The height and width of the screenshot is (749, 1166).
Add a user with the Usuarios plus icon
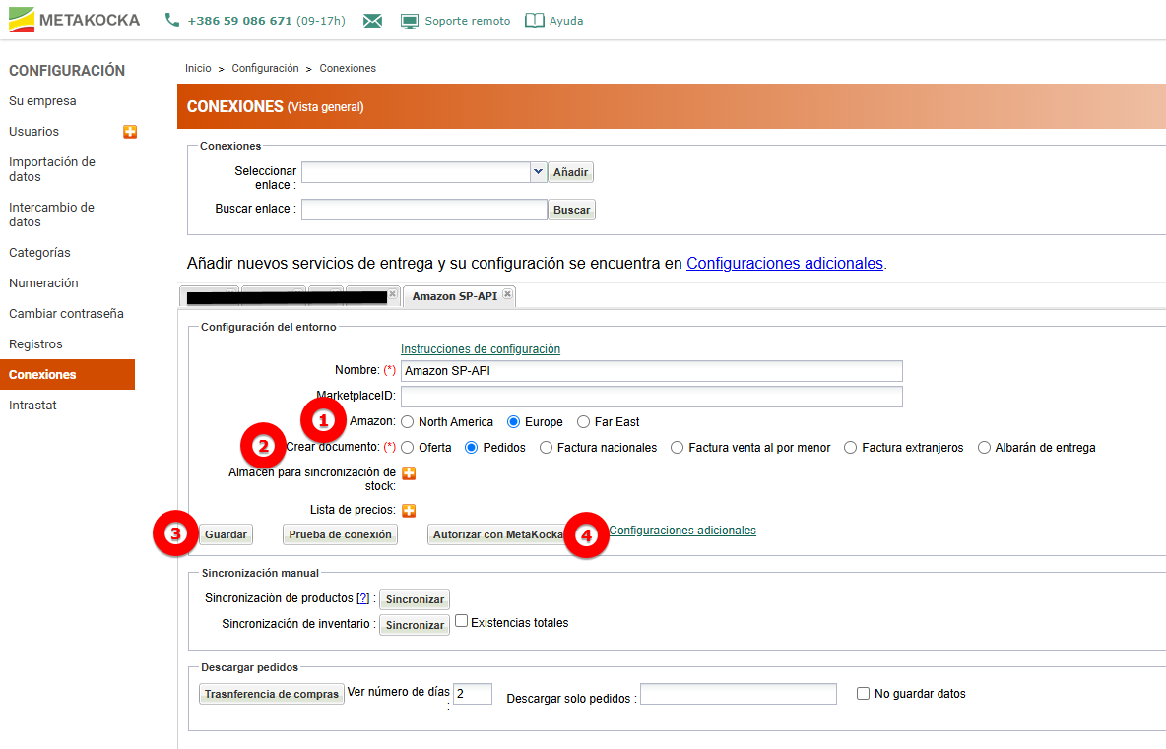[130, 132]
